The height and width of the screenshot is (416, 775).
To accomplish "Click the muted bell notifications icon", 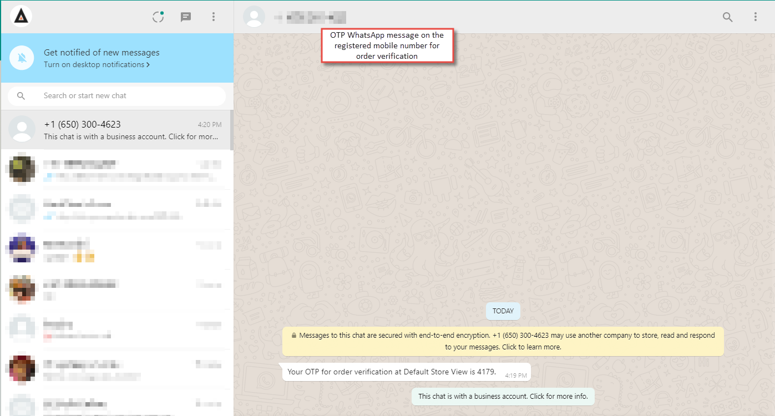I will point(22,58).
